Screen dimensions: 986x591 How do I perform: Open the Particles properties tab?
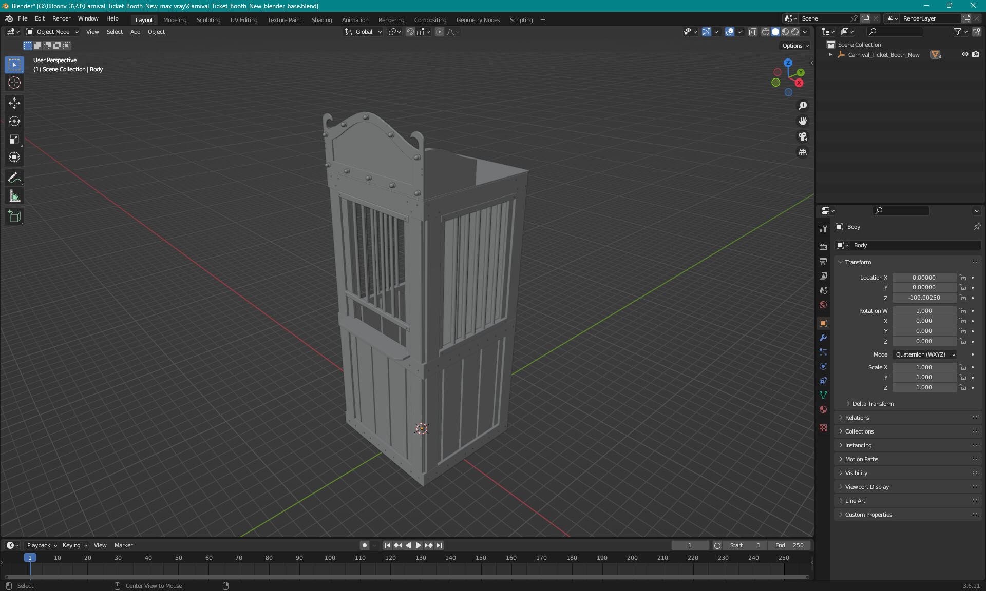coord(823,352)
